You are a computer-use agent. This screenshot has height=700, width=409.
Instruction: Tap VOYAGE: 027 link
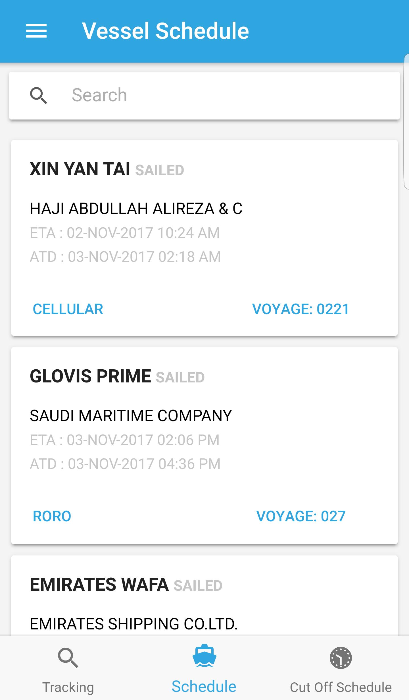pos(301,516)
